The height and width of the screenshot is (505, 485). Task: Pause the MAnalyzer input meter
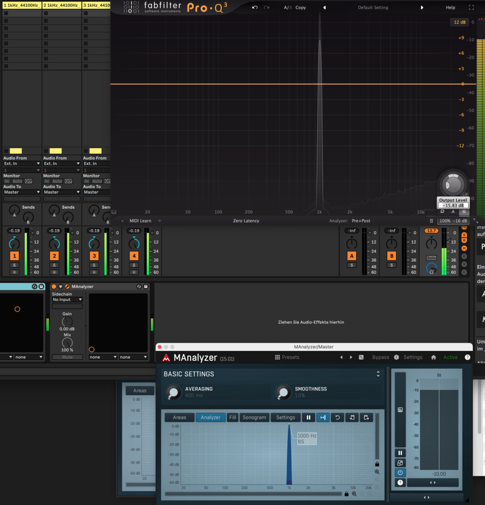tap(400, 453)
